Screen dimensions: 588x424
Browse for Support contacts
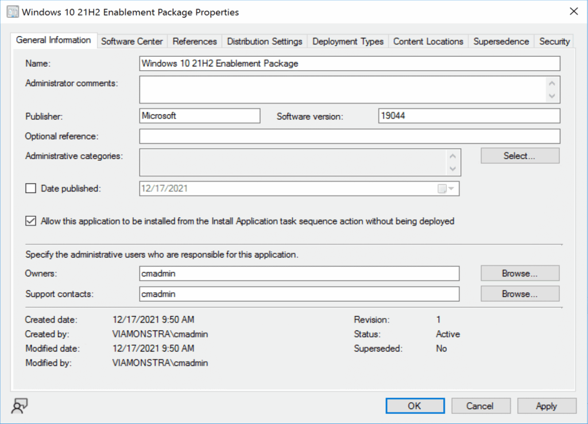point(519,294)
